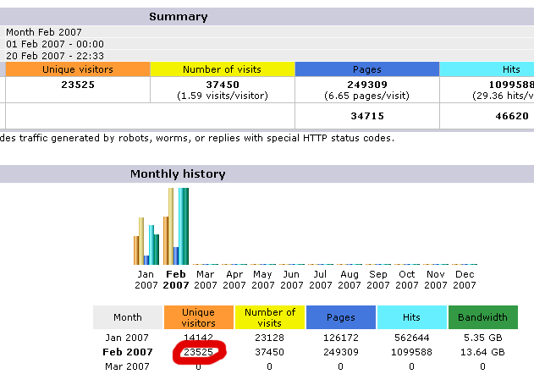Viewport: 534px width, 374px height.
Task: Click the green bandwidth bar for Jan
Action: point(157,250)
